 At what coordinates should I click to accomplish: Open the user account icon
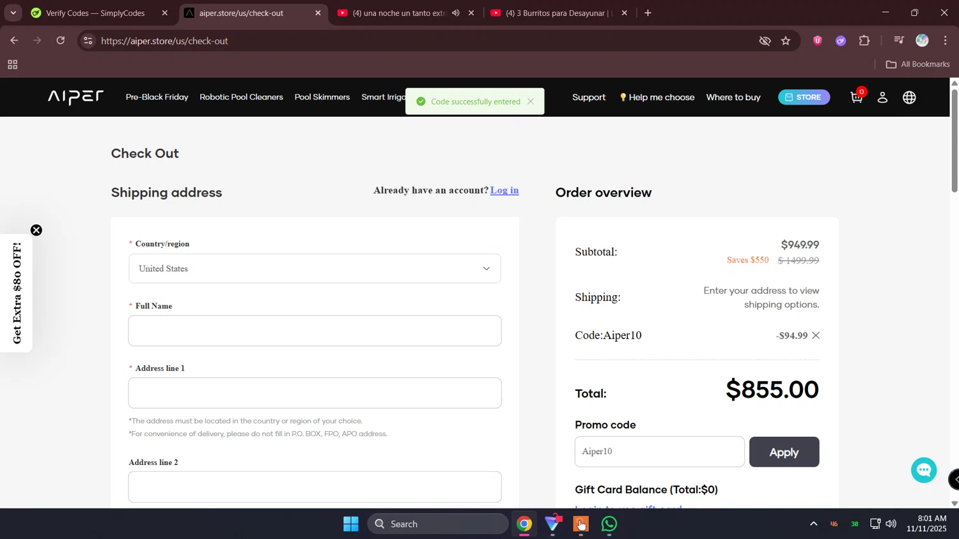882,97
